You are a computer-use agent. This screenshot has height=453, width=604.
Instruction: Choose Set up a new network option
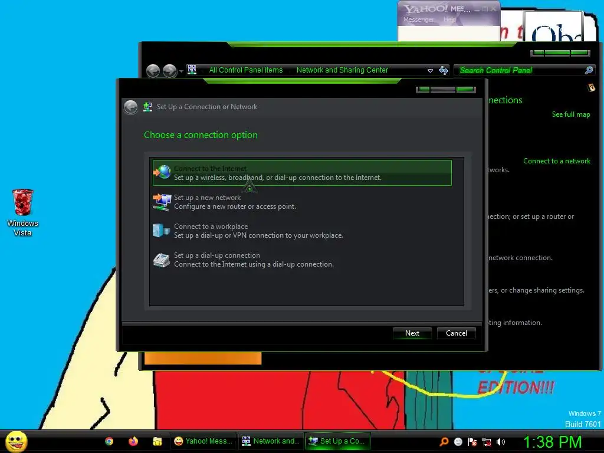(x=302, y=202)
